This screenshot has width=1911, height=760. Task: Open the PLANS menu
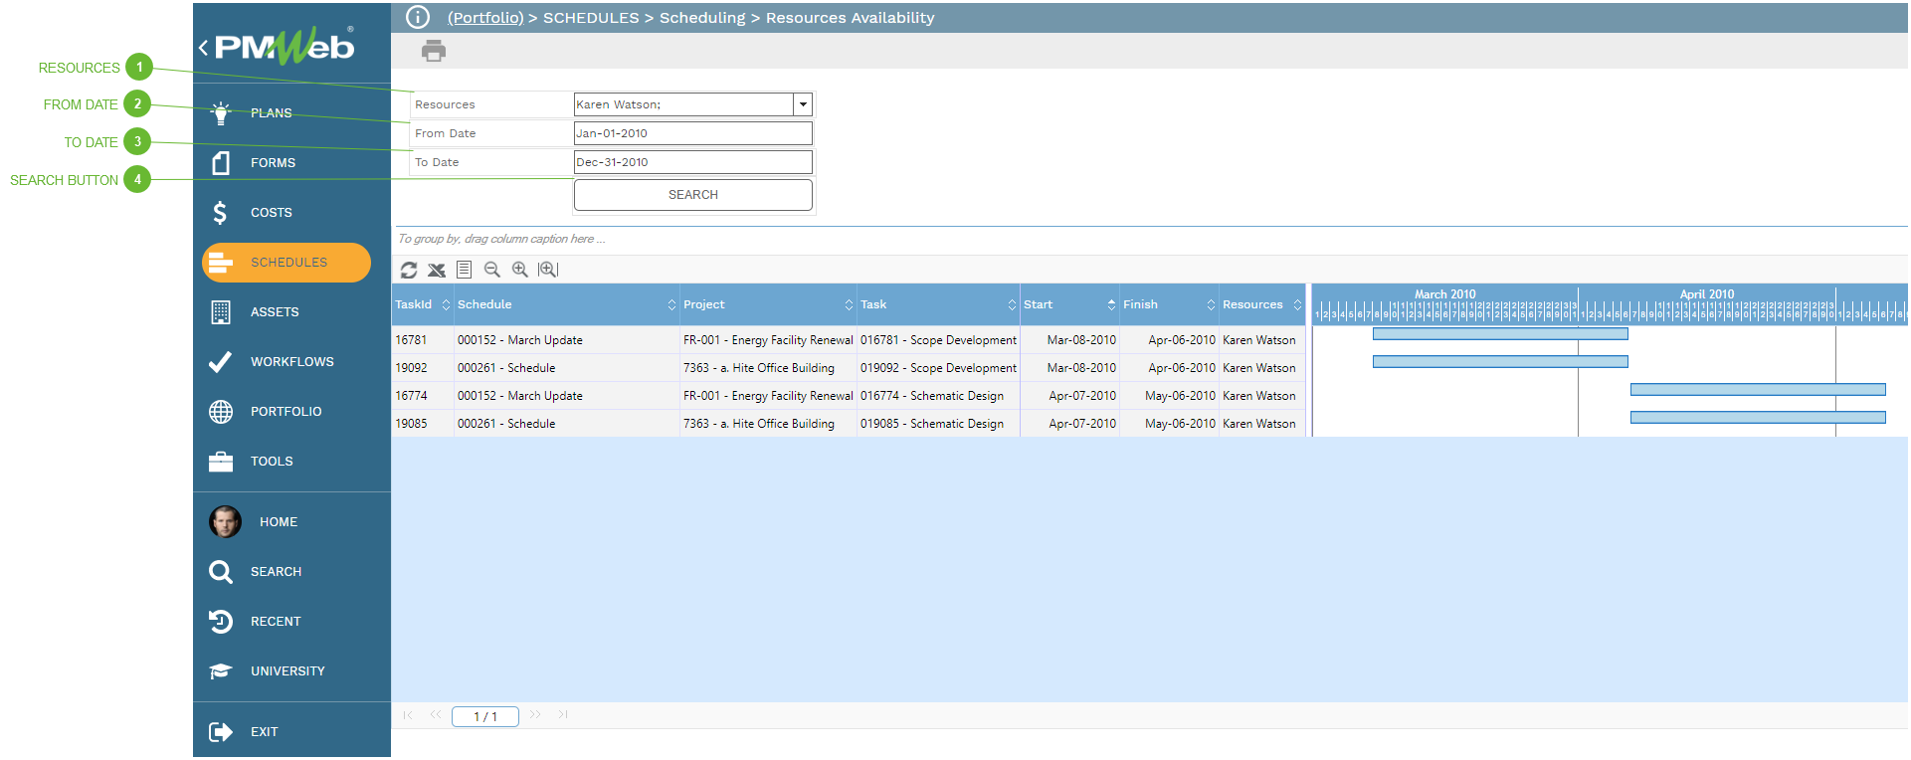(x=272, y=113)
